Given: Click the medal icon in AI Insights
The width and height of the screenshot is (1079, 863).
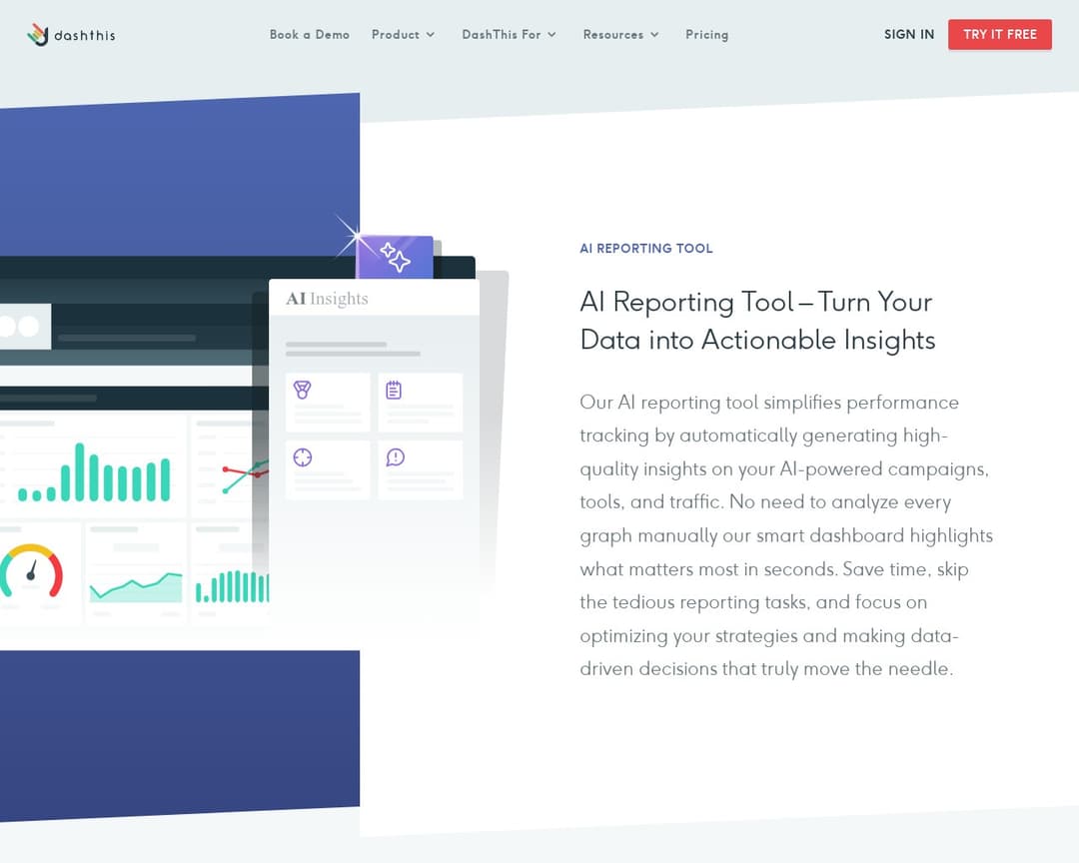Looking at the screenshot, I should pos(303,391).
